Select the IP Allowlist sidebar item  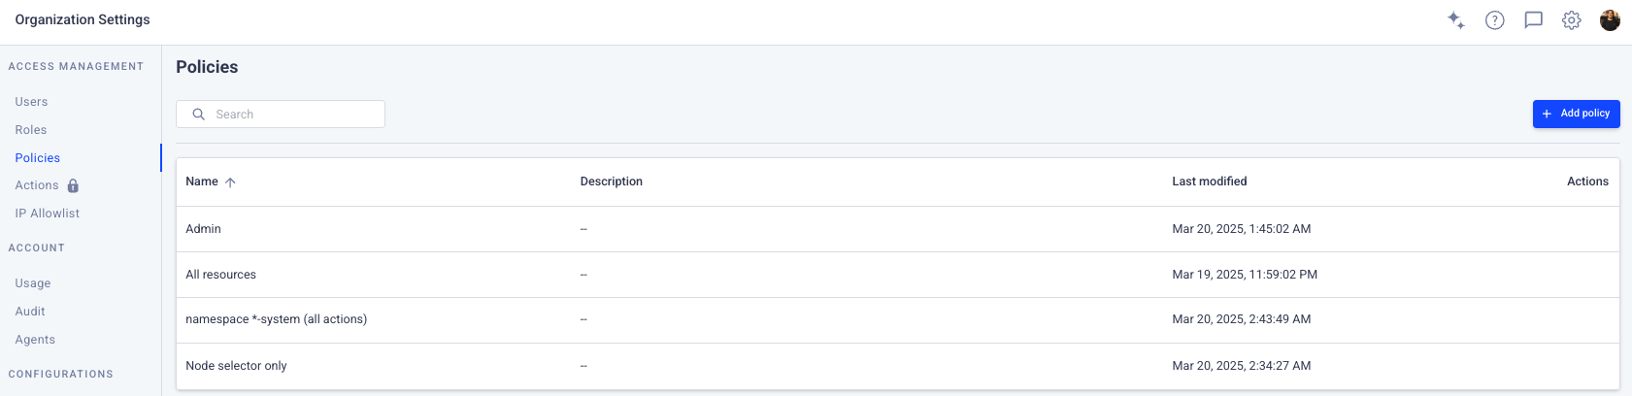tap(48, 214)
